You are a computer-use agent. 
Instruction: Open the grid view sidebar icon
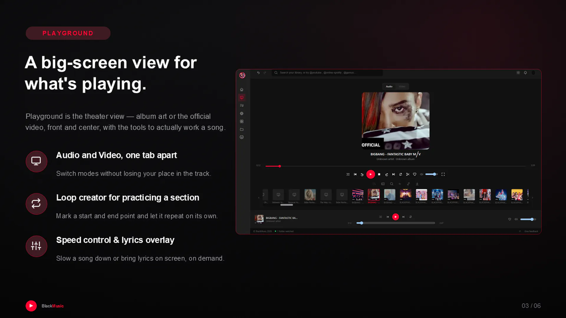point(241,121)
